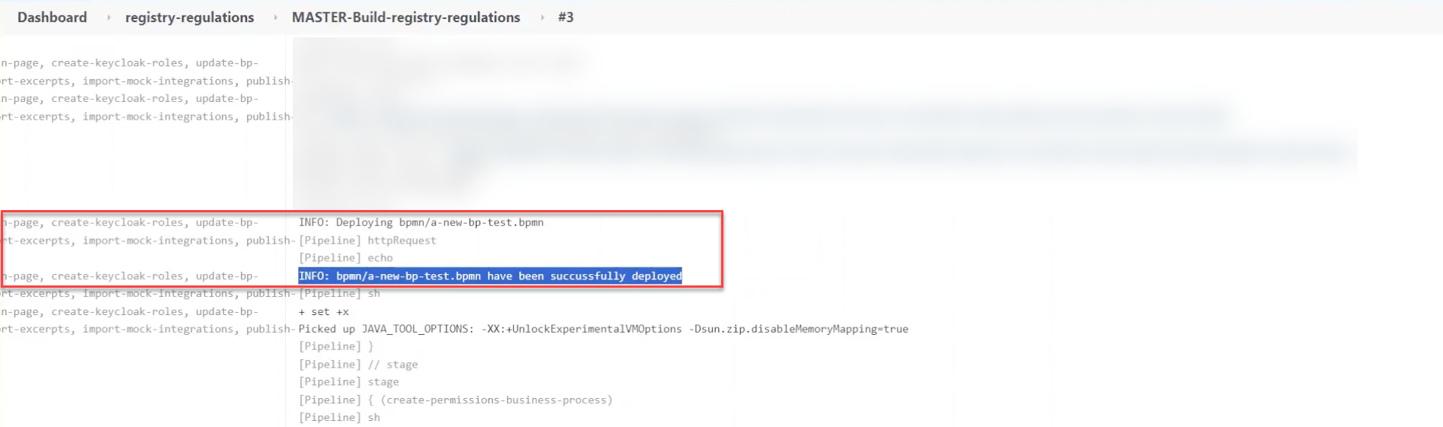Open build #3 breadcrumb

566,18
